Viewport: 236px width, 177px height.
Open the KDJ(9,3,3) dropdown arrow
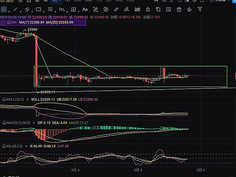26,146
